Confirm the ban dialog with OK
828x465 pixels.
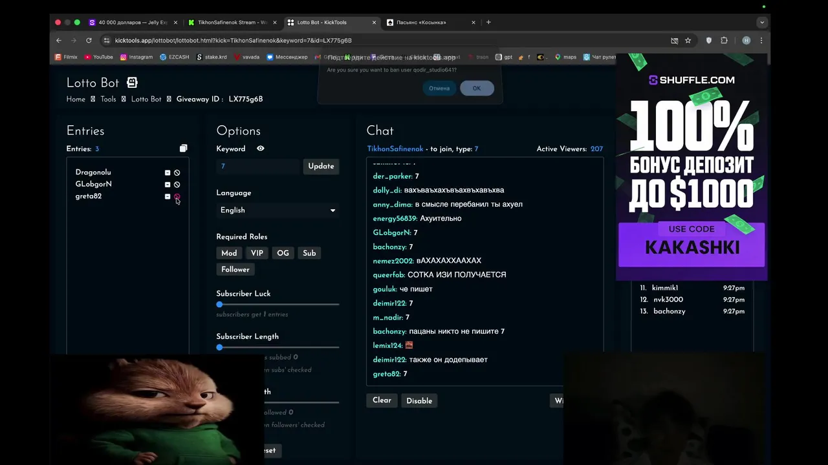coord(477,88)
